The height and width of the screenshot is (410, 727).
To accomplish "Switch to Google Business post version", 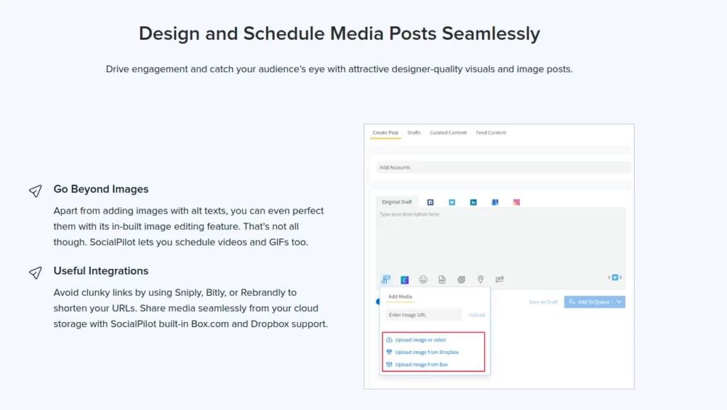I will (x=495, y=202).
